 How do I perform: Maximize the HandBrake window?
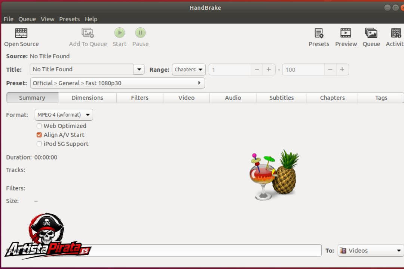(395, 7)
